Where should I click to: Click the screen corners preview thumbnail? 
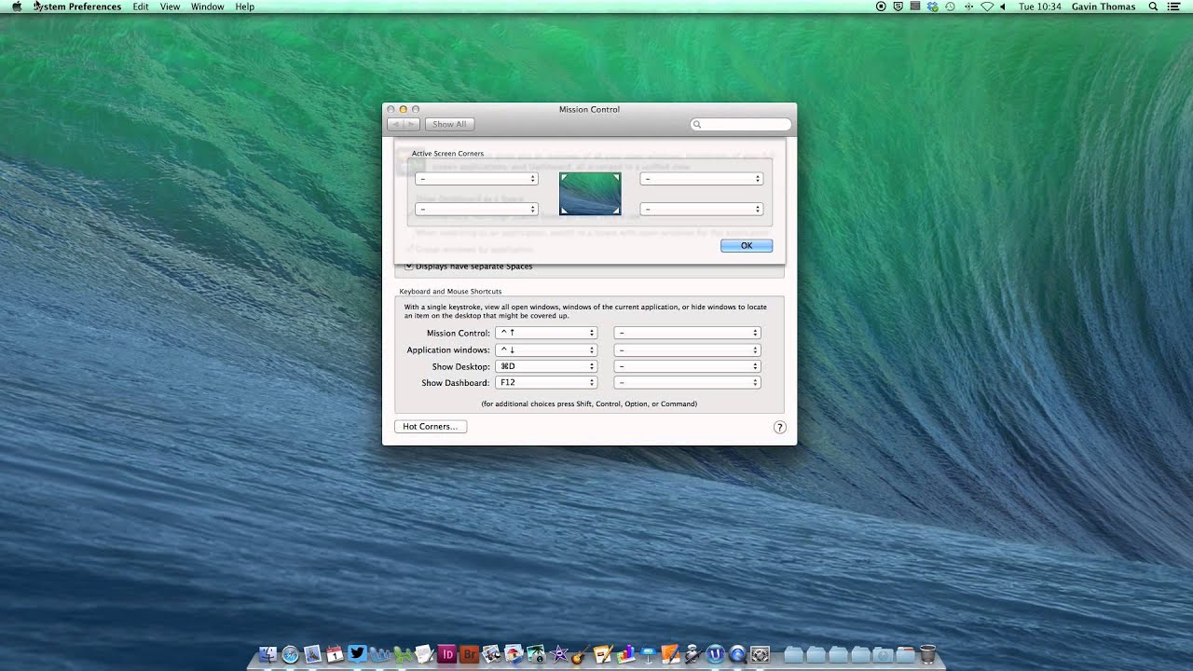click(x=590, y=194)
